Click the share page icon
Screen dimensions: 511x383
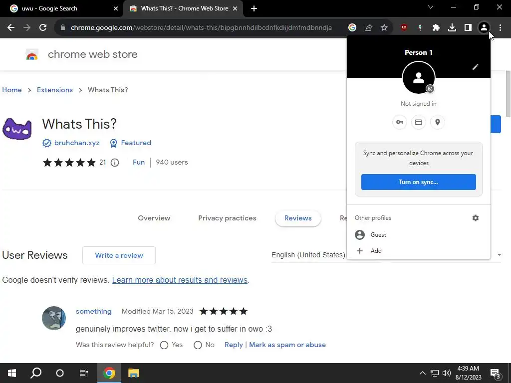pyautogui.click(x=368, y=27)
